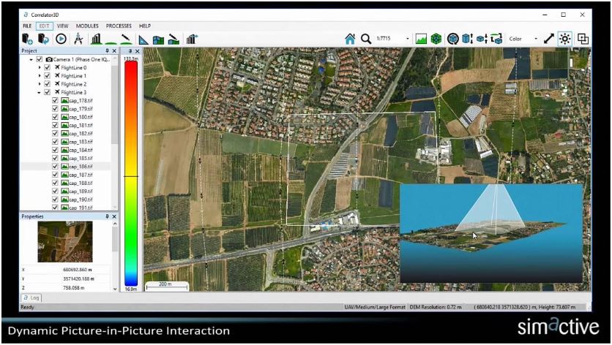Click the elevation color scale bar

coord(131,173)
